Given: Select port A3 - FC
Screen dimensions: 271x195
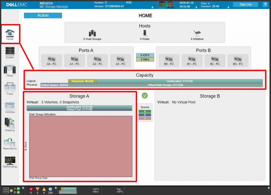Looking at the screenshot, I should click(x=120, y=61).
